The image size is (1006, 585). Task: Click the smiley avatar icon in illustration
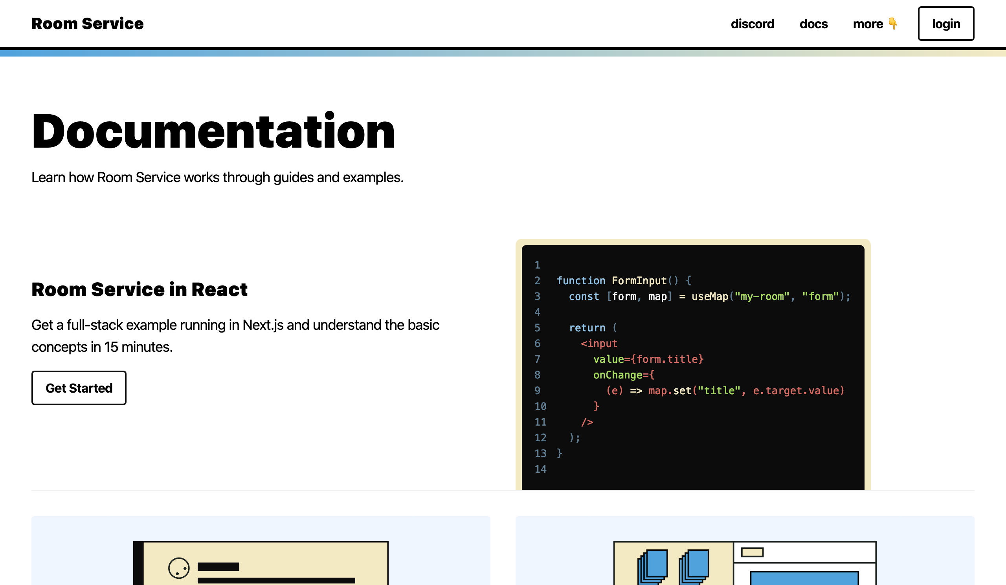179,568
